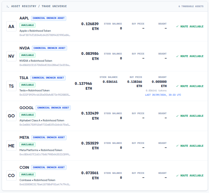
Task: Click the '6 TRADEABLE ASSETS' counter
Action: coord(191,6)
